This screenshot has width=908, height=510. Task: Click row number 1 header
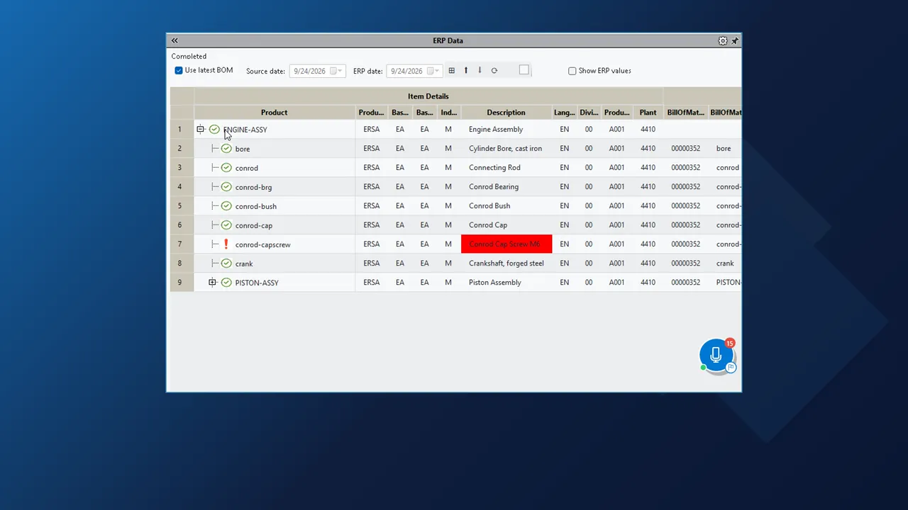182,130
